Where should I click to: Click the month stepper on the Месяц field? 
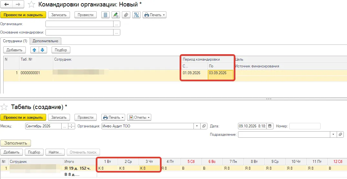[71, 126]
